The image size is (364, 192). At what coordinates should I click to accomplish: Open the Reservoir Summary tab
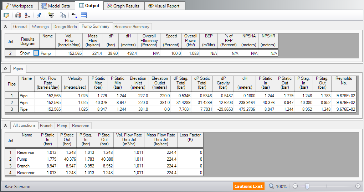pos(132,27)
